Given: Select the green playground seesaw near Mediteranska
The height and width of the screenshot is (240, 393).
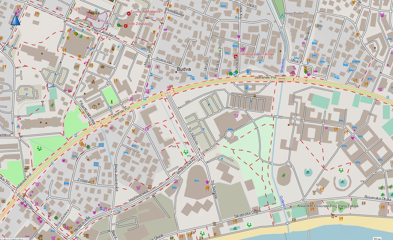Looking at the screenshot, I should click(x=186, y=152).
